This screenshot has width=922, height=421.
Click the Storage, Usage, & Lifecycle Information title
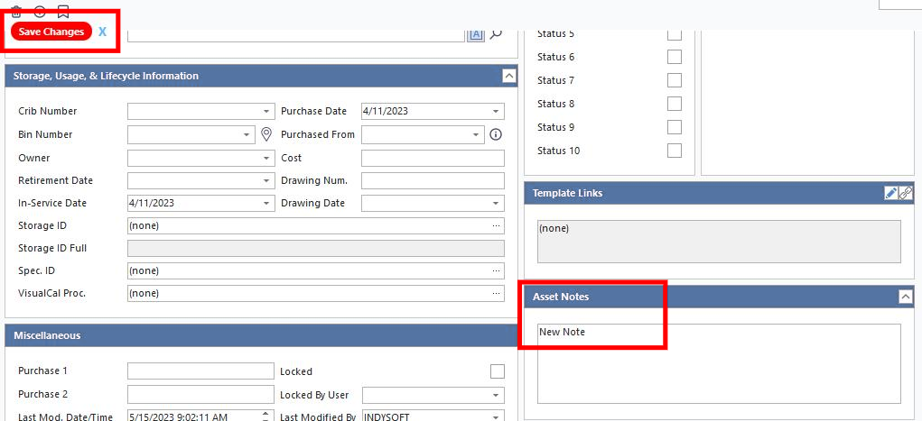pyautogui.click(x=106, y=76)
